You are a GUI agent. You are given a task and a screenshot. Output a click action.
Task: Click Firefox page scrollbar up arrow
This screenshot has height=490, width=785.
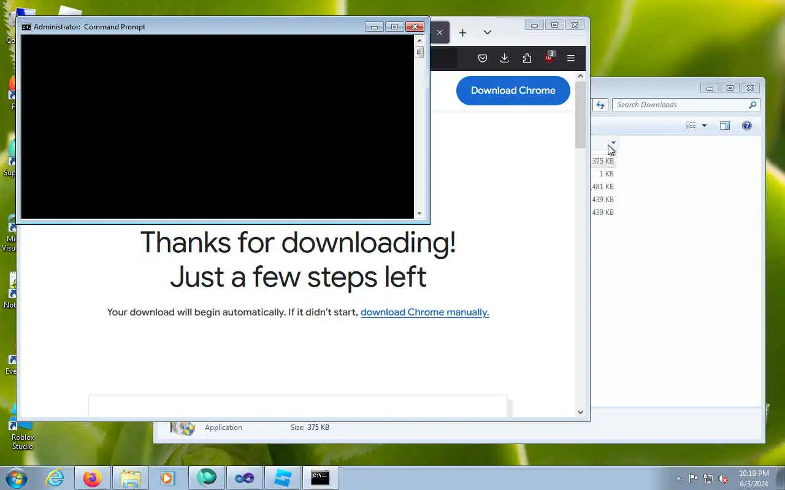[x=581, y=76]
